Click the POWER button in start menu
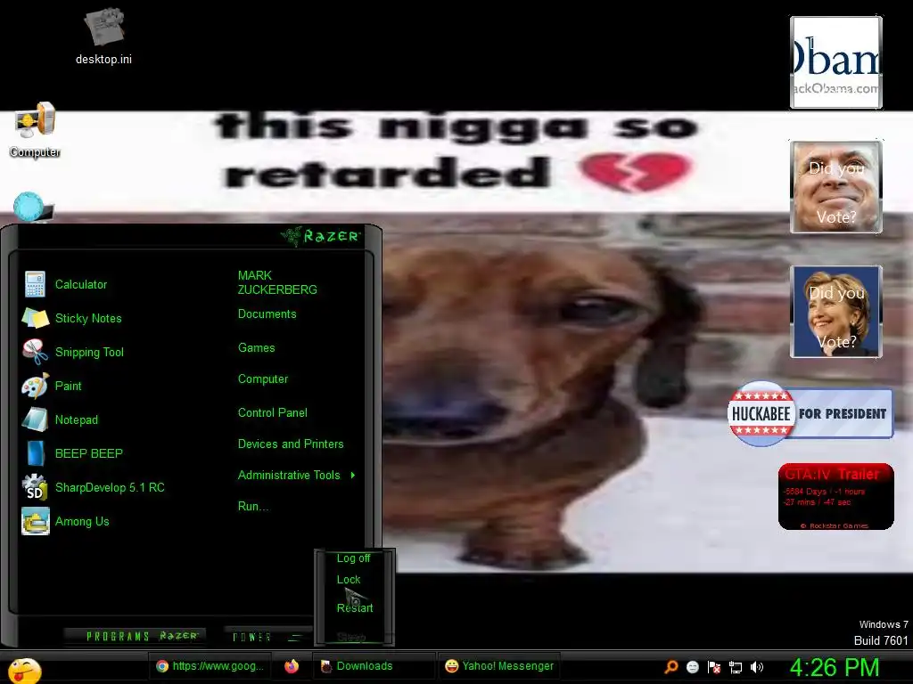Viewport: 913px width, 684px height. [267, 637]
